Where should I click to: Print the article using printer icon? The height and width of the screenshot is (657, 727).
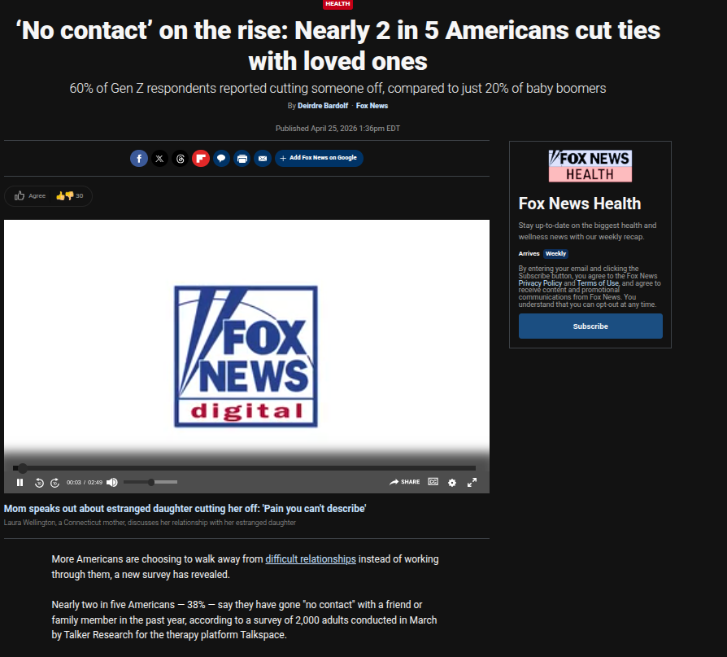pos(242,158)
